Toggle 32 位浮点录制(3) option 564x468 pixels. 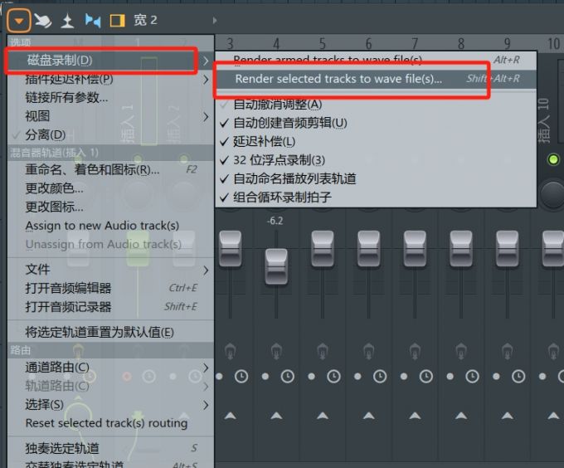[x=376, y=160]
